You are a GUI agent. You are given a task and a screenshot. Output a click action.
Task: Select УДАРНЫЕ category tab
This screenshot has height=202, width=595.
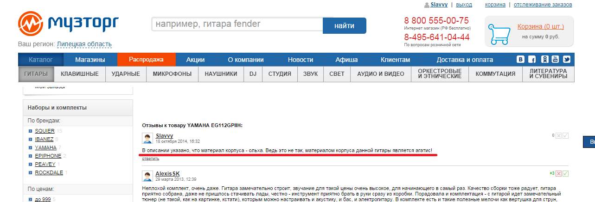tap(126, 74)
